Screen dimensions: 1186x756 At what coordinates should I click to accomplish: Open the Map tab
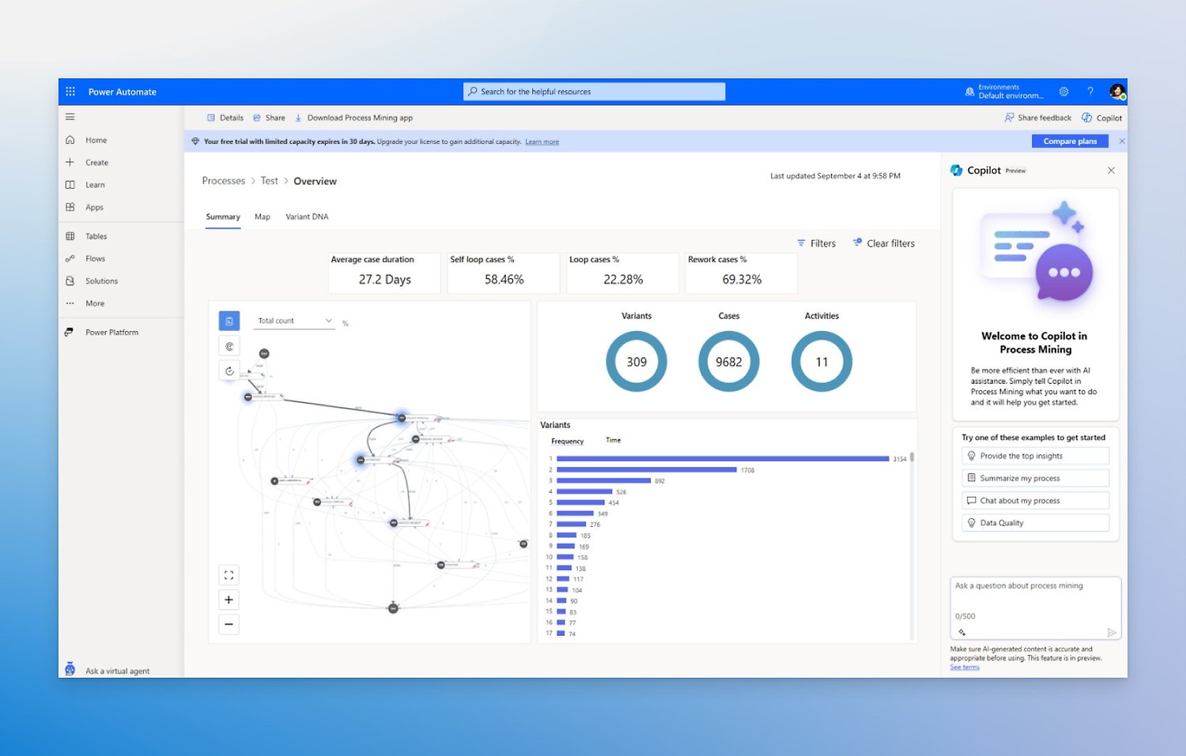click(262, 216)
